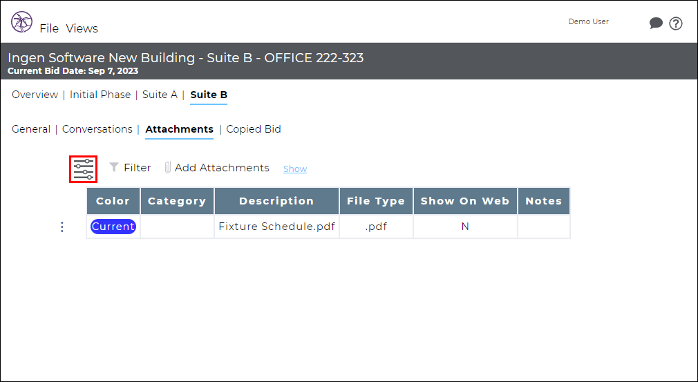Click the palm tree application logo
The image size is (698, 382).
coord(22,22)
